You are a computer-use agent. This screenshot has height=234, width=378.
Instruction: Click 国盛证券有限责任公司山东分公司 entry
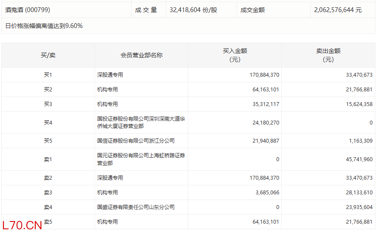point(136,207)
